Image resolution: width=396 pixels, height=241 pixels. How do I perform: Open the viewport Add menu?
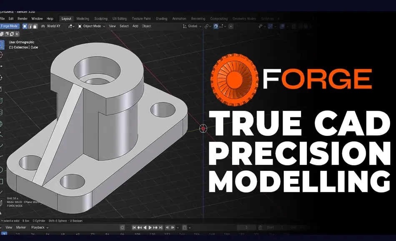pos(135,26)
